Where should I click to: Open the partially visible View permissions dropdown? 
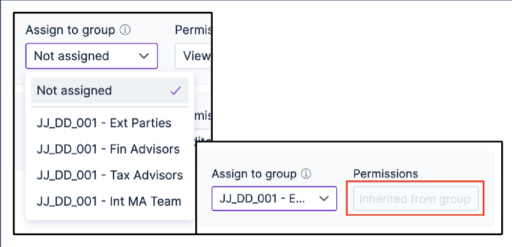(193, 56)
